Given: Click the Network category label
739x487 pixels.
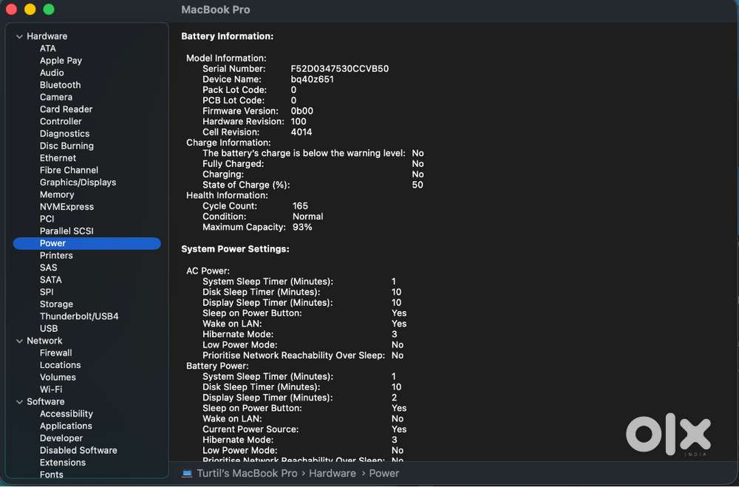Looking at the screenshot, I should click(44, 341).
